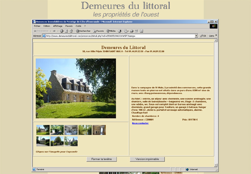Click the Demeures du Littoral page heading
This screenshot has width=251, height=174.
(124, 47)
